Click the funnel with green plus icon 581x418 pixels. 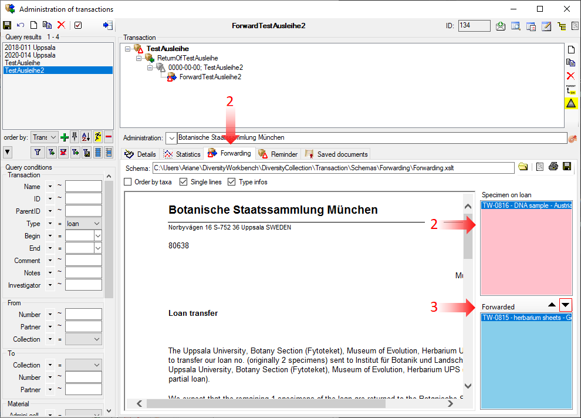click(x=52, y=152)
